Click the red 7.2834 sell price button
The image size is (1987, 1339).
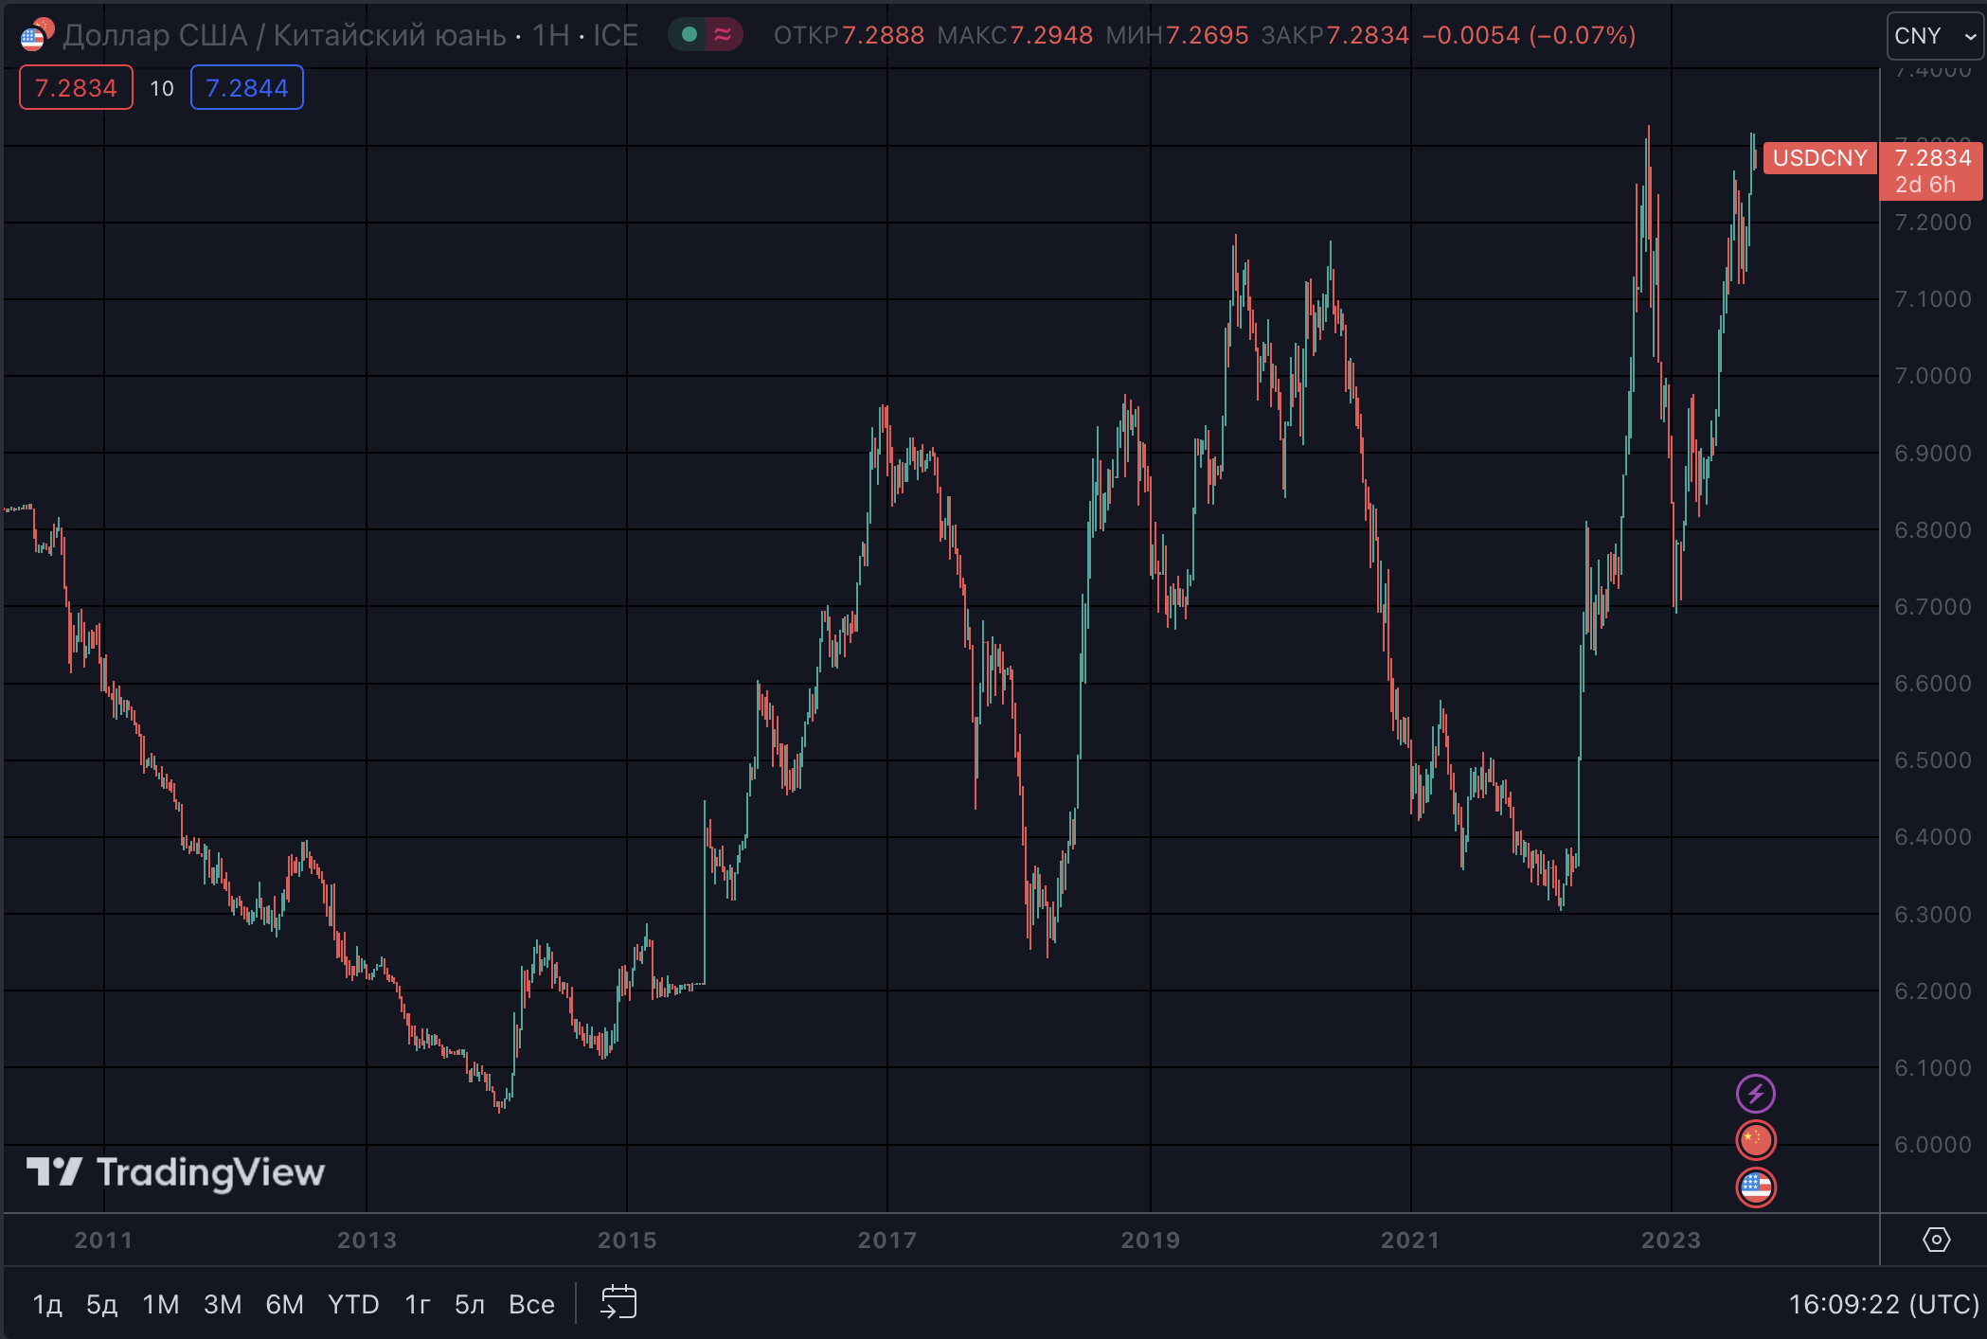[x=76, y=88]
